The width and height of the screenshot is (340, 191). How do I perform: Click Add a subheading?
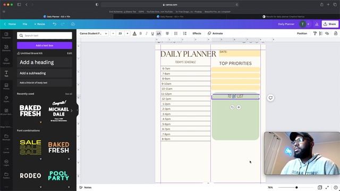[45, 73]
